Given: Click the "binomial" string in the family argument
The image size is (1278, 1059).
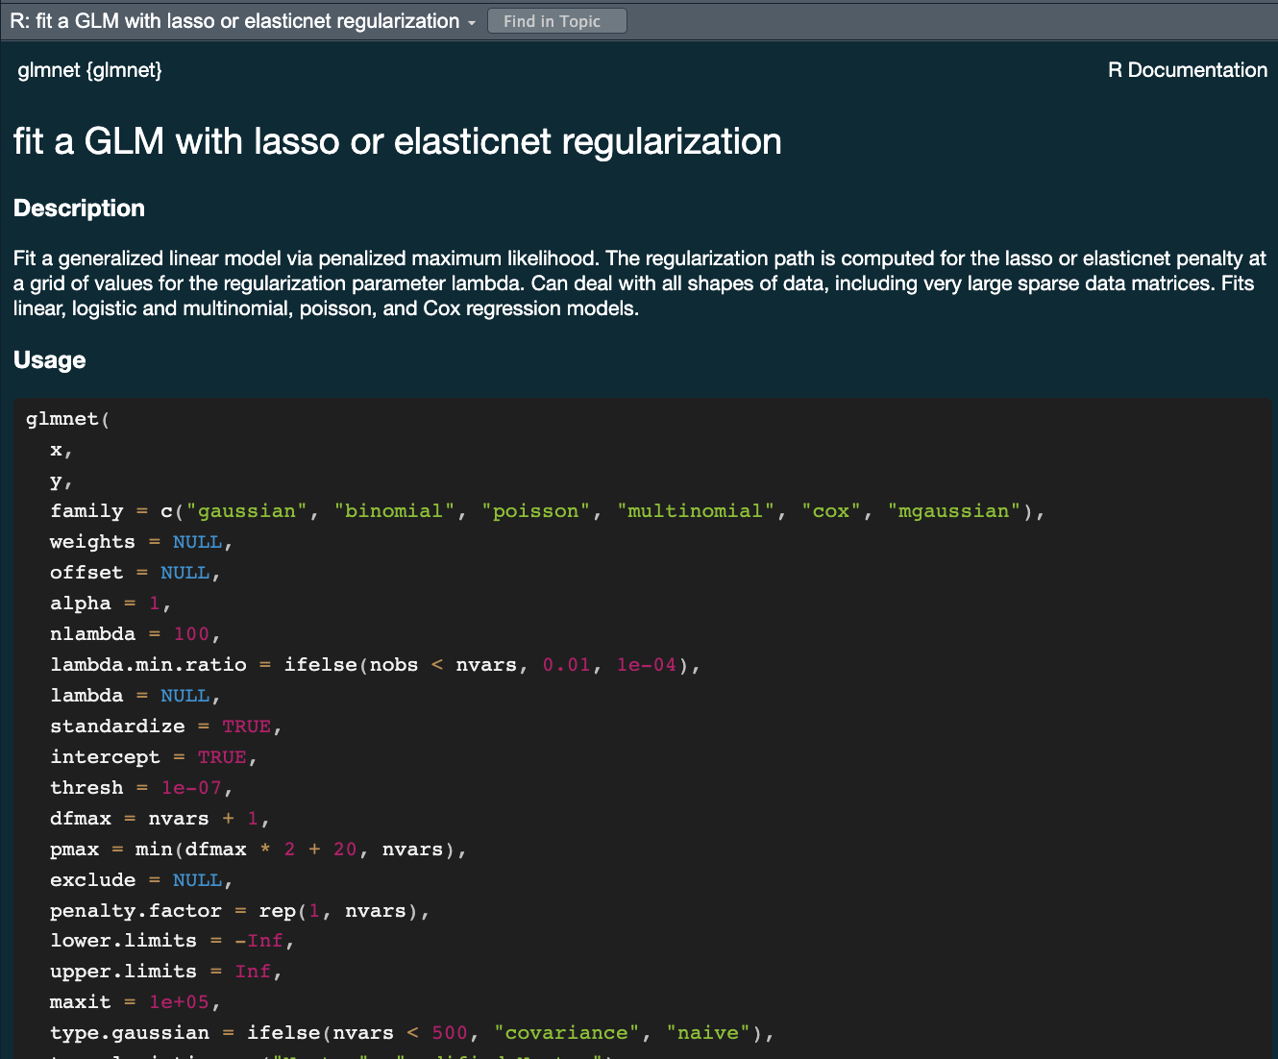Looking at the screenshot, I should pos(394,511).
